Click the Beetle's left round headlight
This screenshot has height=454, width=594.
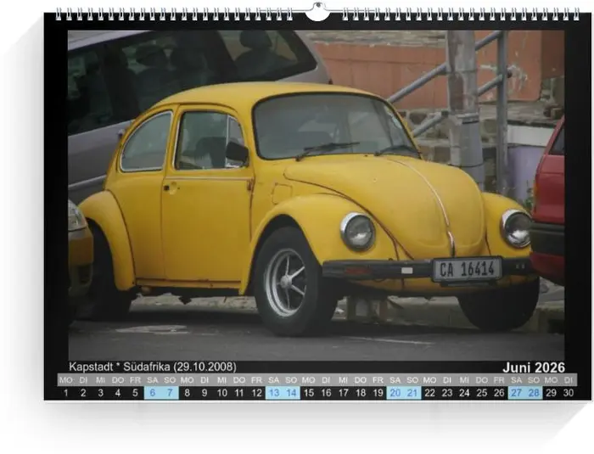[357, 231]
